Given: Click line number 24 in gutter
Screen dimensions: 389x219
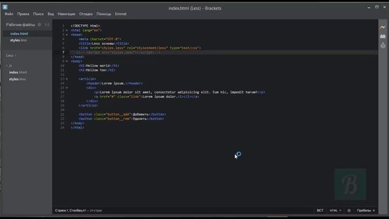Looking at the screenshot, I should [x=62, y=128].
